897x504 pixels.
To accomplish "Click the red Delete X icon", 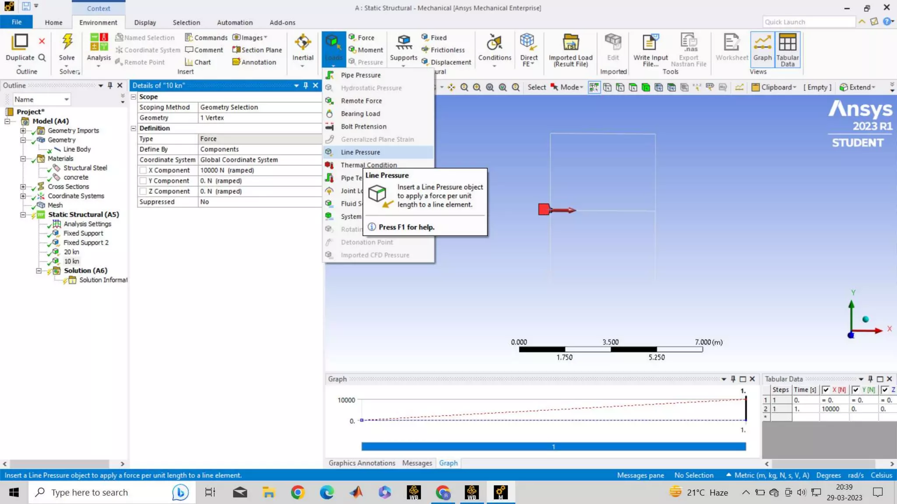I will click(42, 41).
